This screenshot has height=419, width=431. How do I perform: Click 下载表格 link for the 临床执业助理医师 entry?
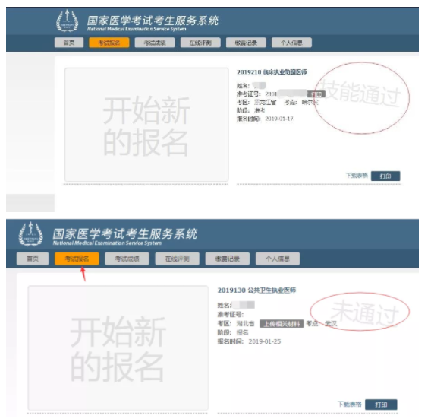[357, 176]
